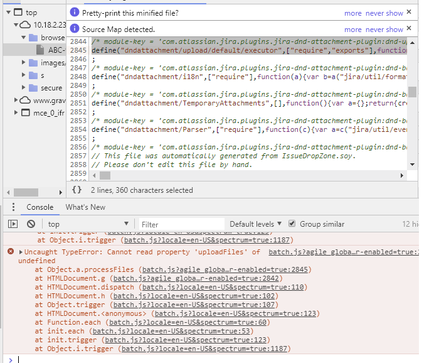Image resolution: width=439 pixels, height=363 pixels.
Task: Click the pretty-print curly braces icon
Action: click(77, 190)
